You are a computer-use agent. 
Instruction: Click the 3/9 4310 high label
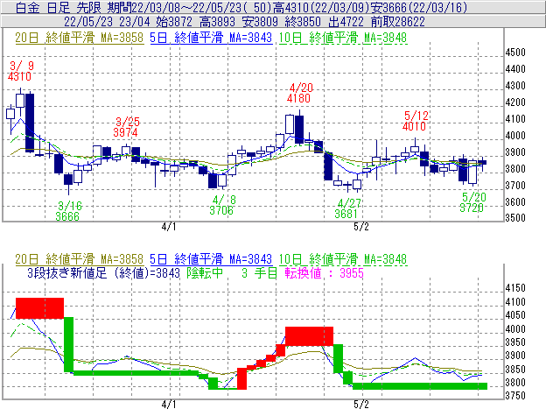pyautogui.click(x=20, y=71)
